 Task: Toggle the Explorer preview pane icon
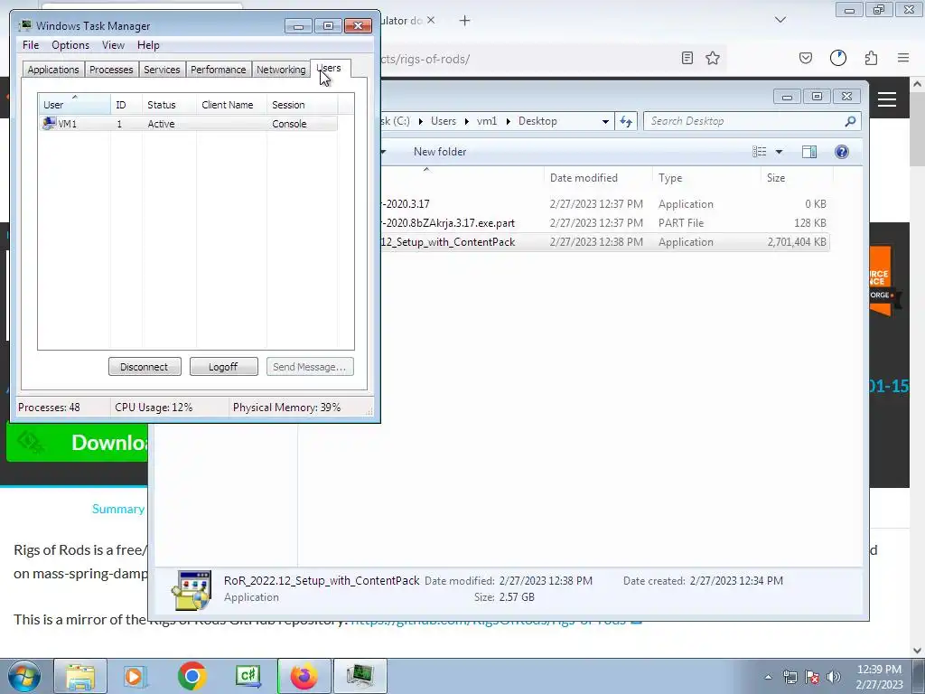(x=809, y=152)
